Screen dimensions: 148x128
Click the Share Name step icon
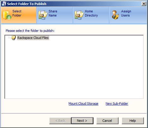tap(43, 15)
